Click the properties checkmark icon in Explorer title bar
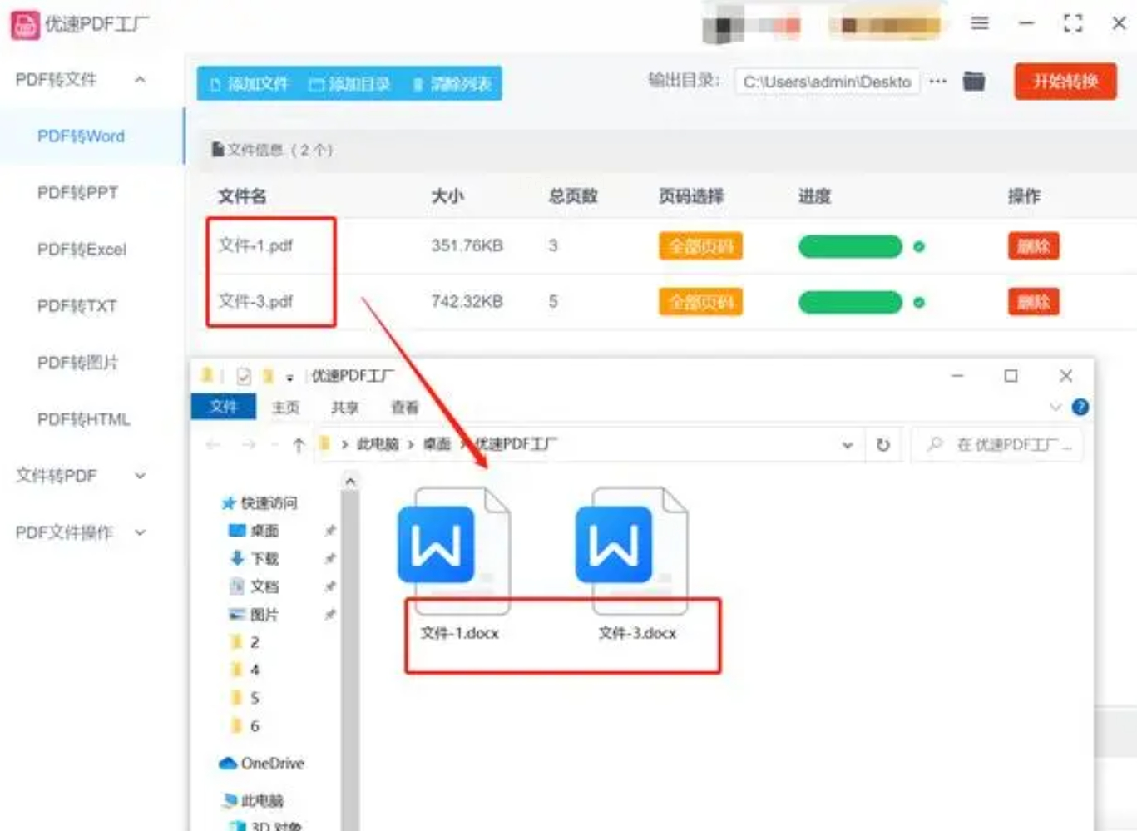Viewport: 1137px width, 831px height. [244, 377]
